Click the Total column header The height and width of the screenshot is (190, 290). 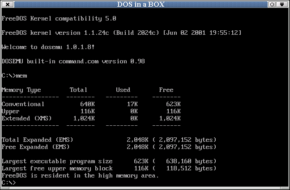tap(78, 90)
